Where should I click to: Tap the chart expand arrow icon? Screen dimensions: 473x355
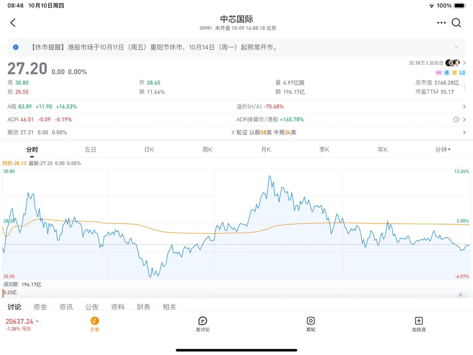[x=461, y=295]
